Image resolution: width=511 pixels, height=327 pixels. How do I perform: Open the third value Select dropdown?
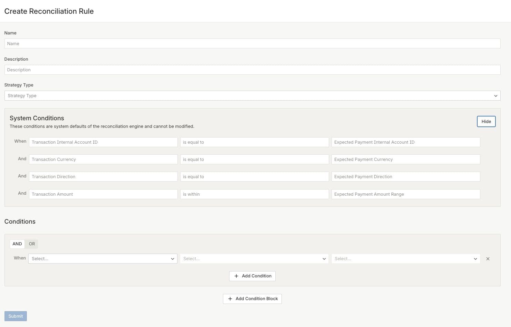pos(406,259)
